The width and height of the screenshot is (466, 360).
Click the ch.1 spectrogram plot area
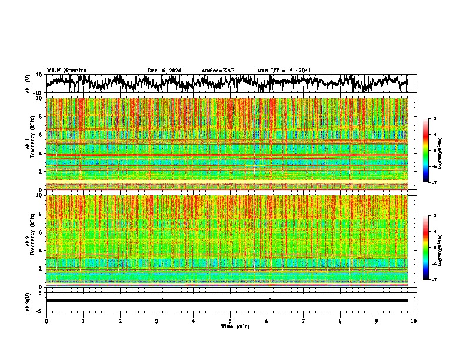[227, 144]
